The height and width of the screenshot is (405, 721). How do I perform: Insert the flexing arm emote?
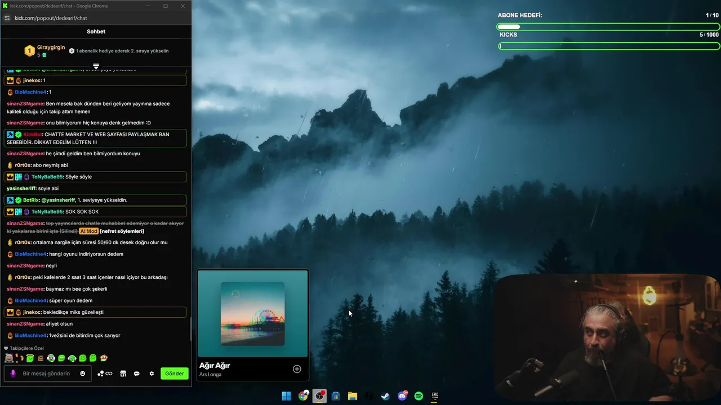20,358
